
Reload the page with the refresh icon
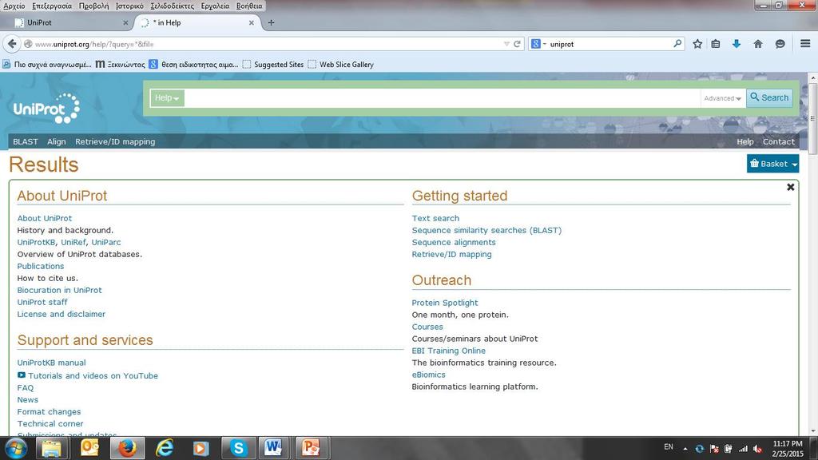(517, 44)
